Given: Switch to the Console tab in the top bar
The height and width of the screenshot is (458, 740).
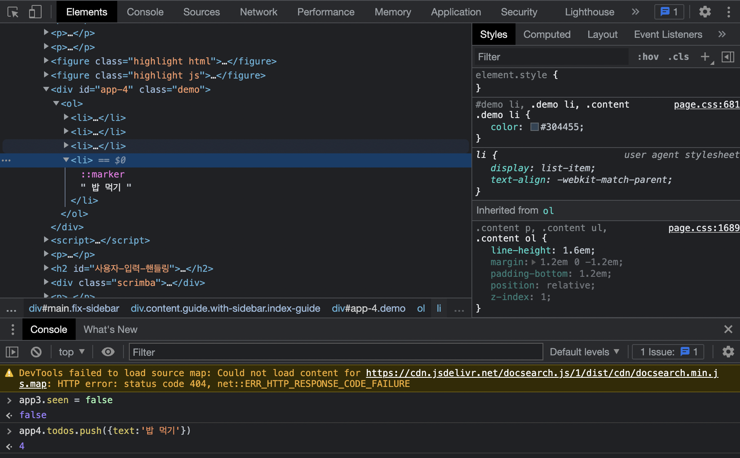Looking at the screenshot, I should coord(145,12).
